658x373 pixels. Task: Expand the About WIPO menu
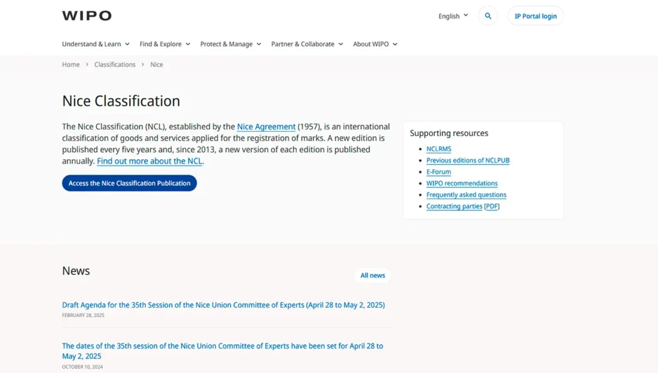375,44
